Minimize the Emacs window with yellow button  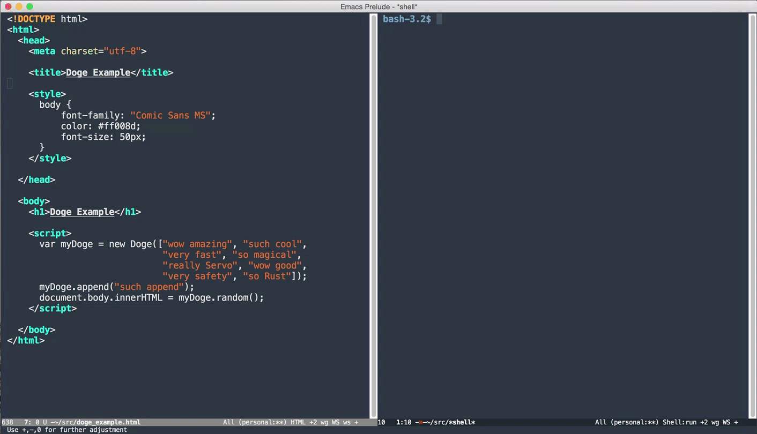point(19,6)
